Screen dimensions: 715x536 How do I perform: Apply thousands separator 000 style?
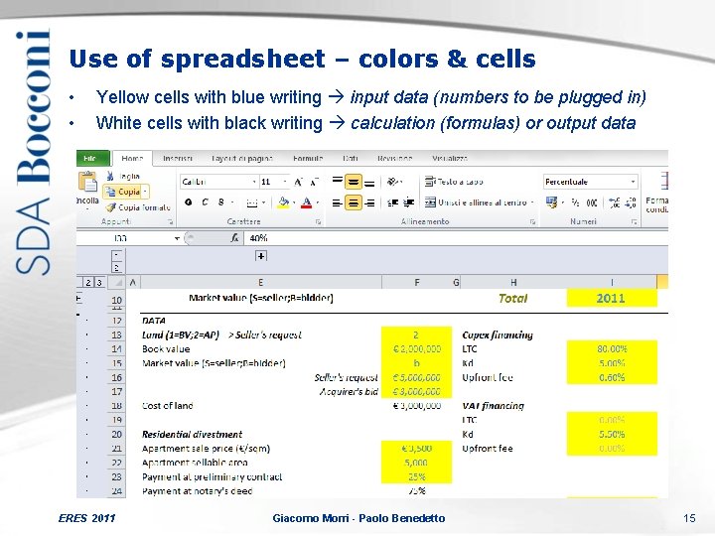(592, 202)
